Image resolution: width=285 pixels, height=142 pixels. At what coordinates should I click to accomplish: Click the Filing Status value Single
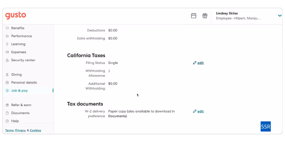(x=113, y=63)
